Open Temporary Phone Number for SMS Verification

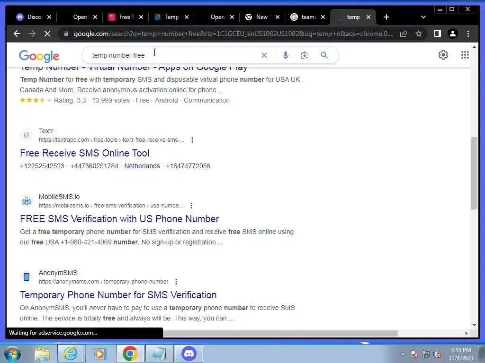click(x=118, y=295)
